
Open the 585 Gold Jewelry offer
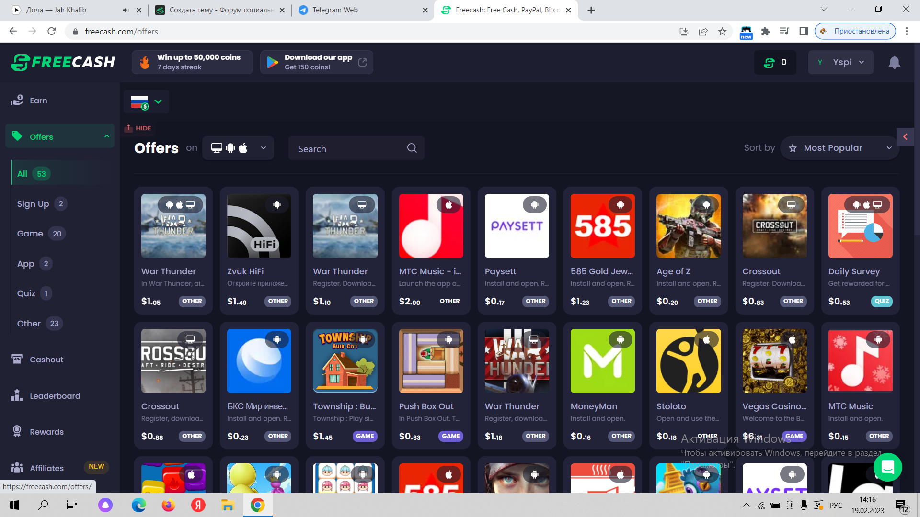click(602, 250)
